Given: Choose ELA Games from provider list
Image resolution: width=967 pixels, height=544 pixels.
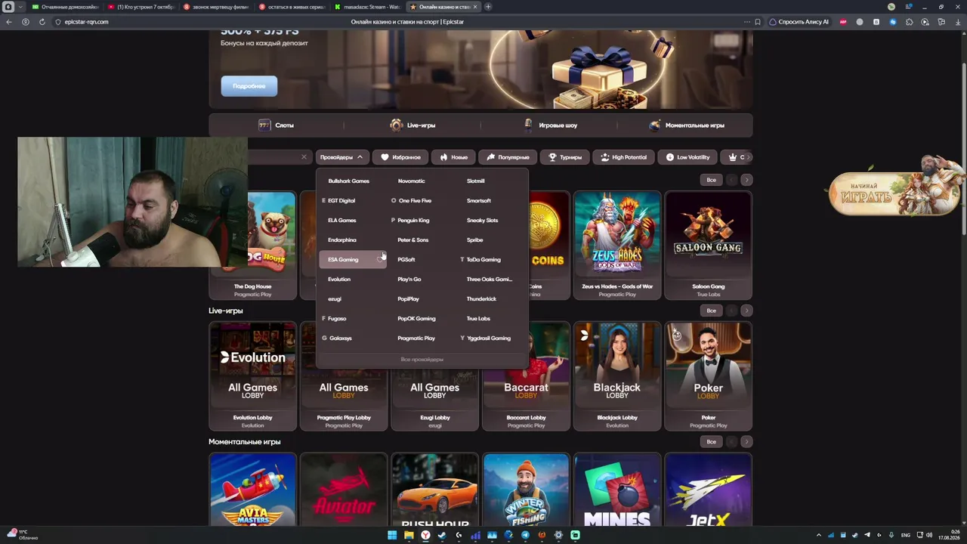Looking at the screenshot, I should coord(342,221).
